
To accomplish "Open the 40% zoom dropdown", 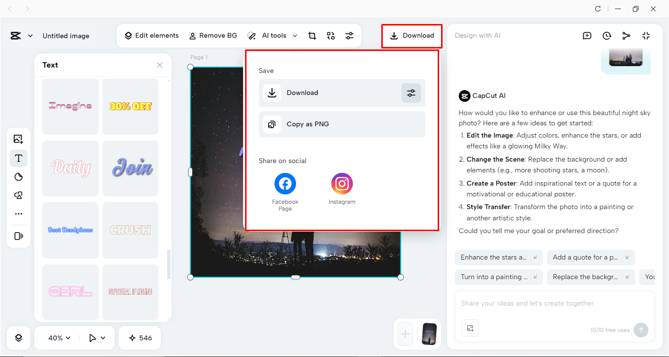I will (x=59, y=338).
